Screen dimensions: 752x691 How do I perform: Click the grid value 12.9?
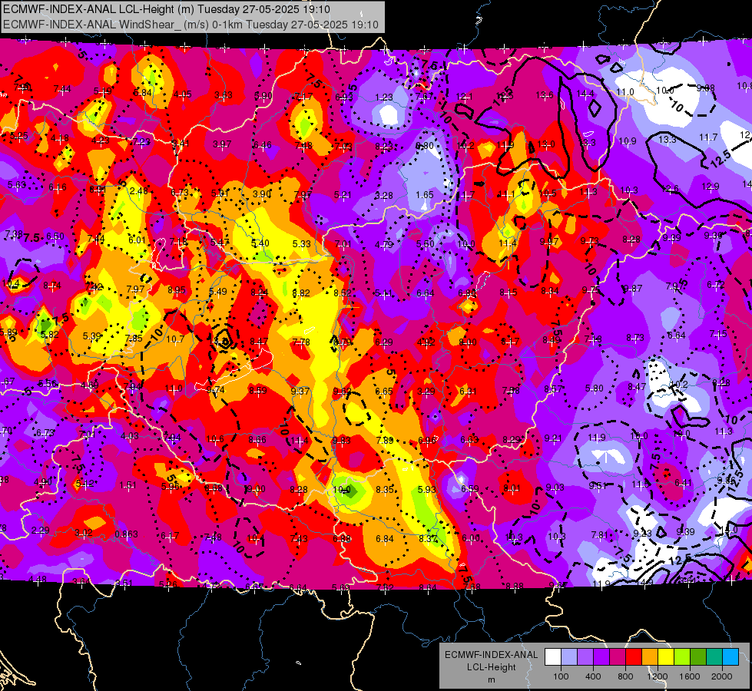[711, 186]
